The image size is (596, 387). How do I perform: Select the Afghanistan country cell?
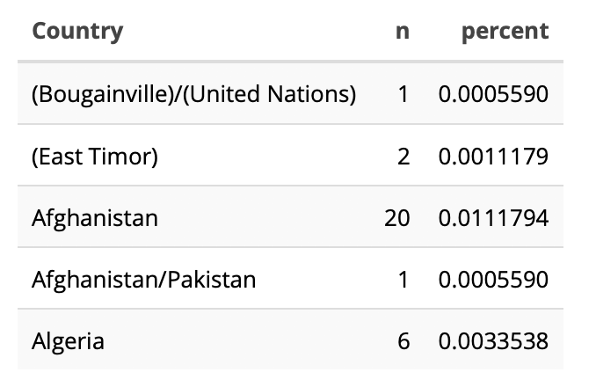point(95,217)
